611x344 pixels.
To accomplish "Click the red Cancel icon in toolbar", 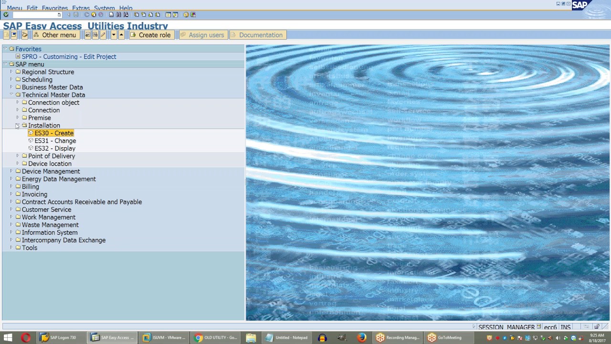I will click(x=101, y=15).
